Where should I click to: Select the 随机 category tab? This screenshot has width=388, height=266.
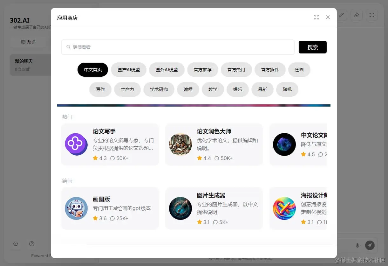(x=287, y=89)
